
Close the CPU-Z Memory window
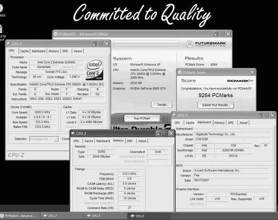171,133
